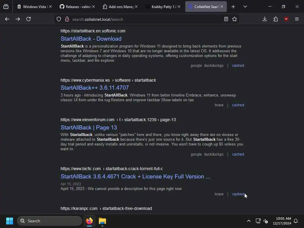Open cached link for softonic result

[238, 66]
